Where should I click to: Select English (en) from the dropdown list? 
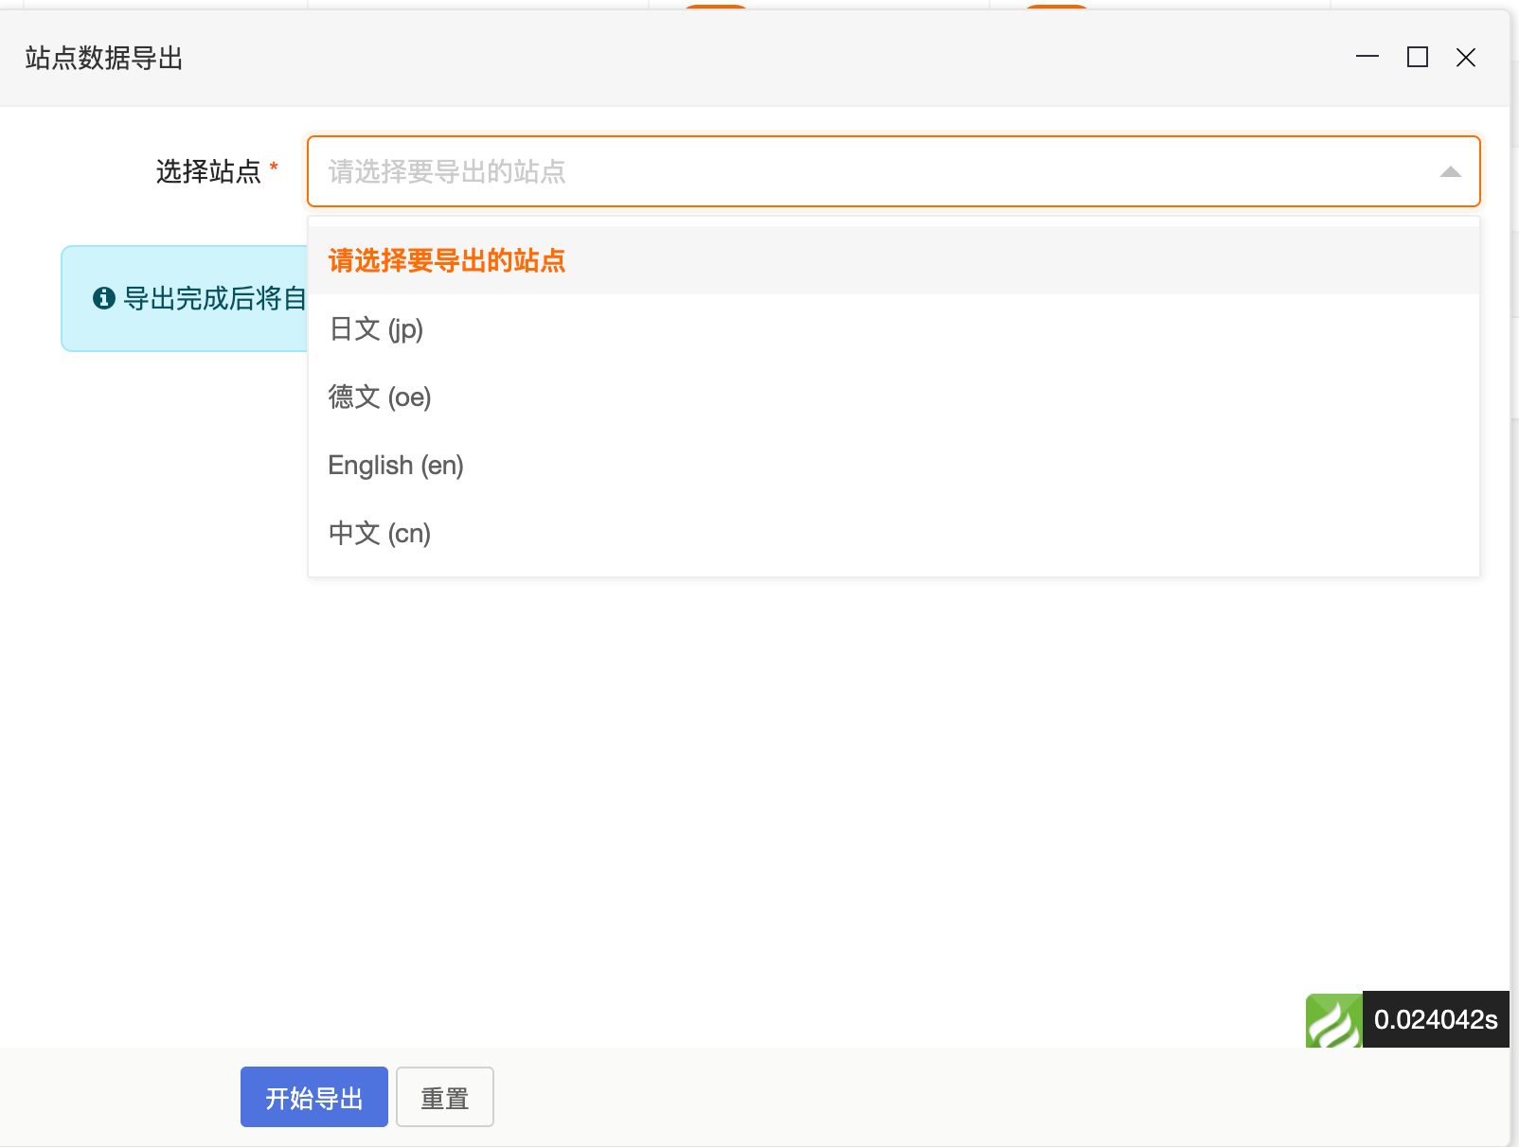click(395, 465)
